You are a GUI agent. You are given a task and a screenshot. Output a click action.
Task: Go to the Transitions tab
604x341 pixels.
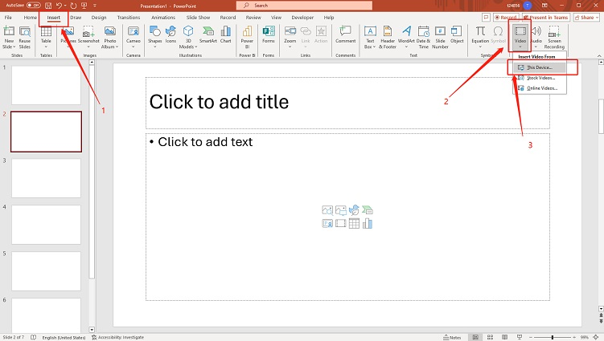[129, 18]
